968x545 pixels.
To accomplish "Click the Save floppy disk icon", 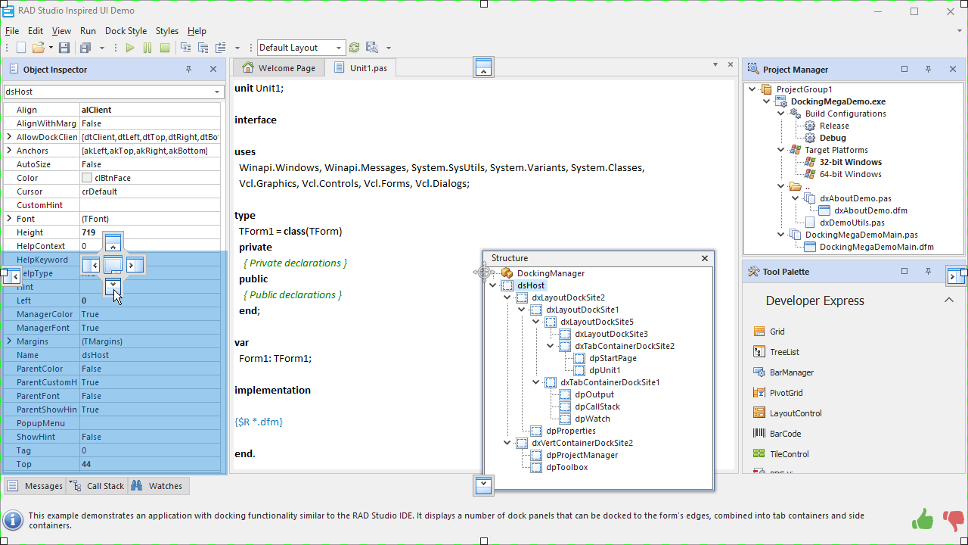I will coord(64,48).
